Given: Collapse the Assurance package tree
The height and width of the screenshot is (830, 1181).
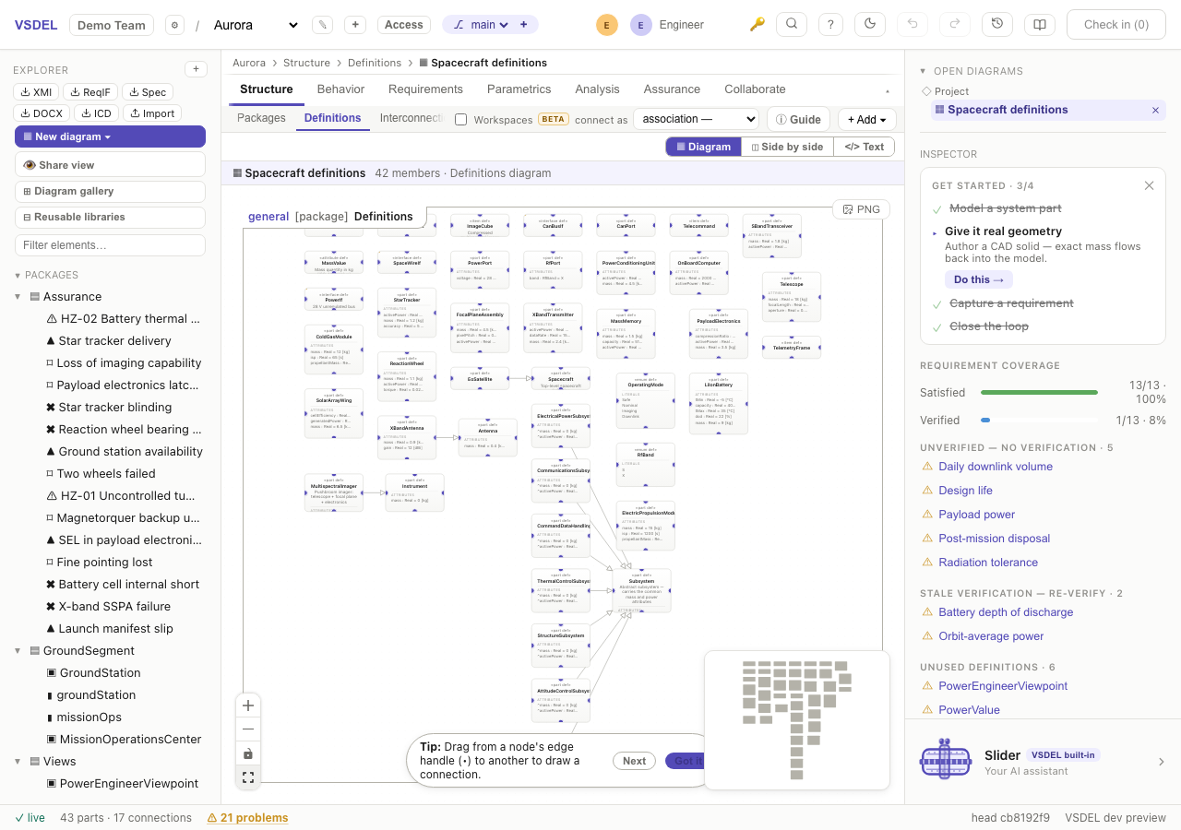Looking at the screenshot, I should click(x=18, y=297).
